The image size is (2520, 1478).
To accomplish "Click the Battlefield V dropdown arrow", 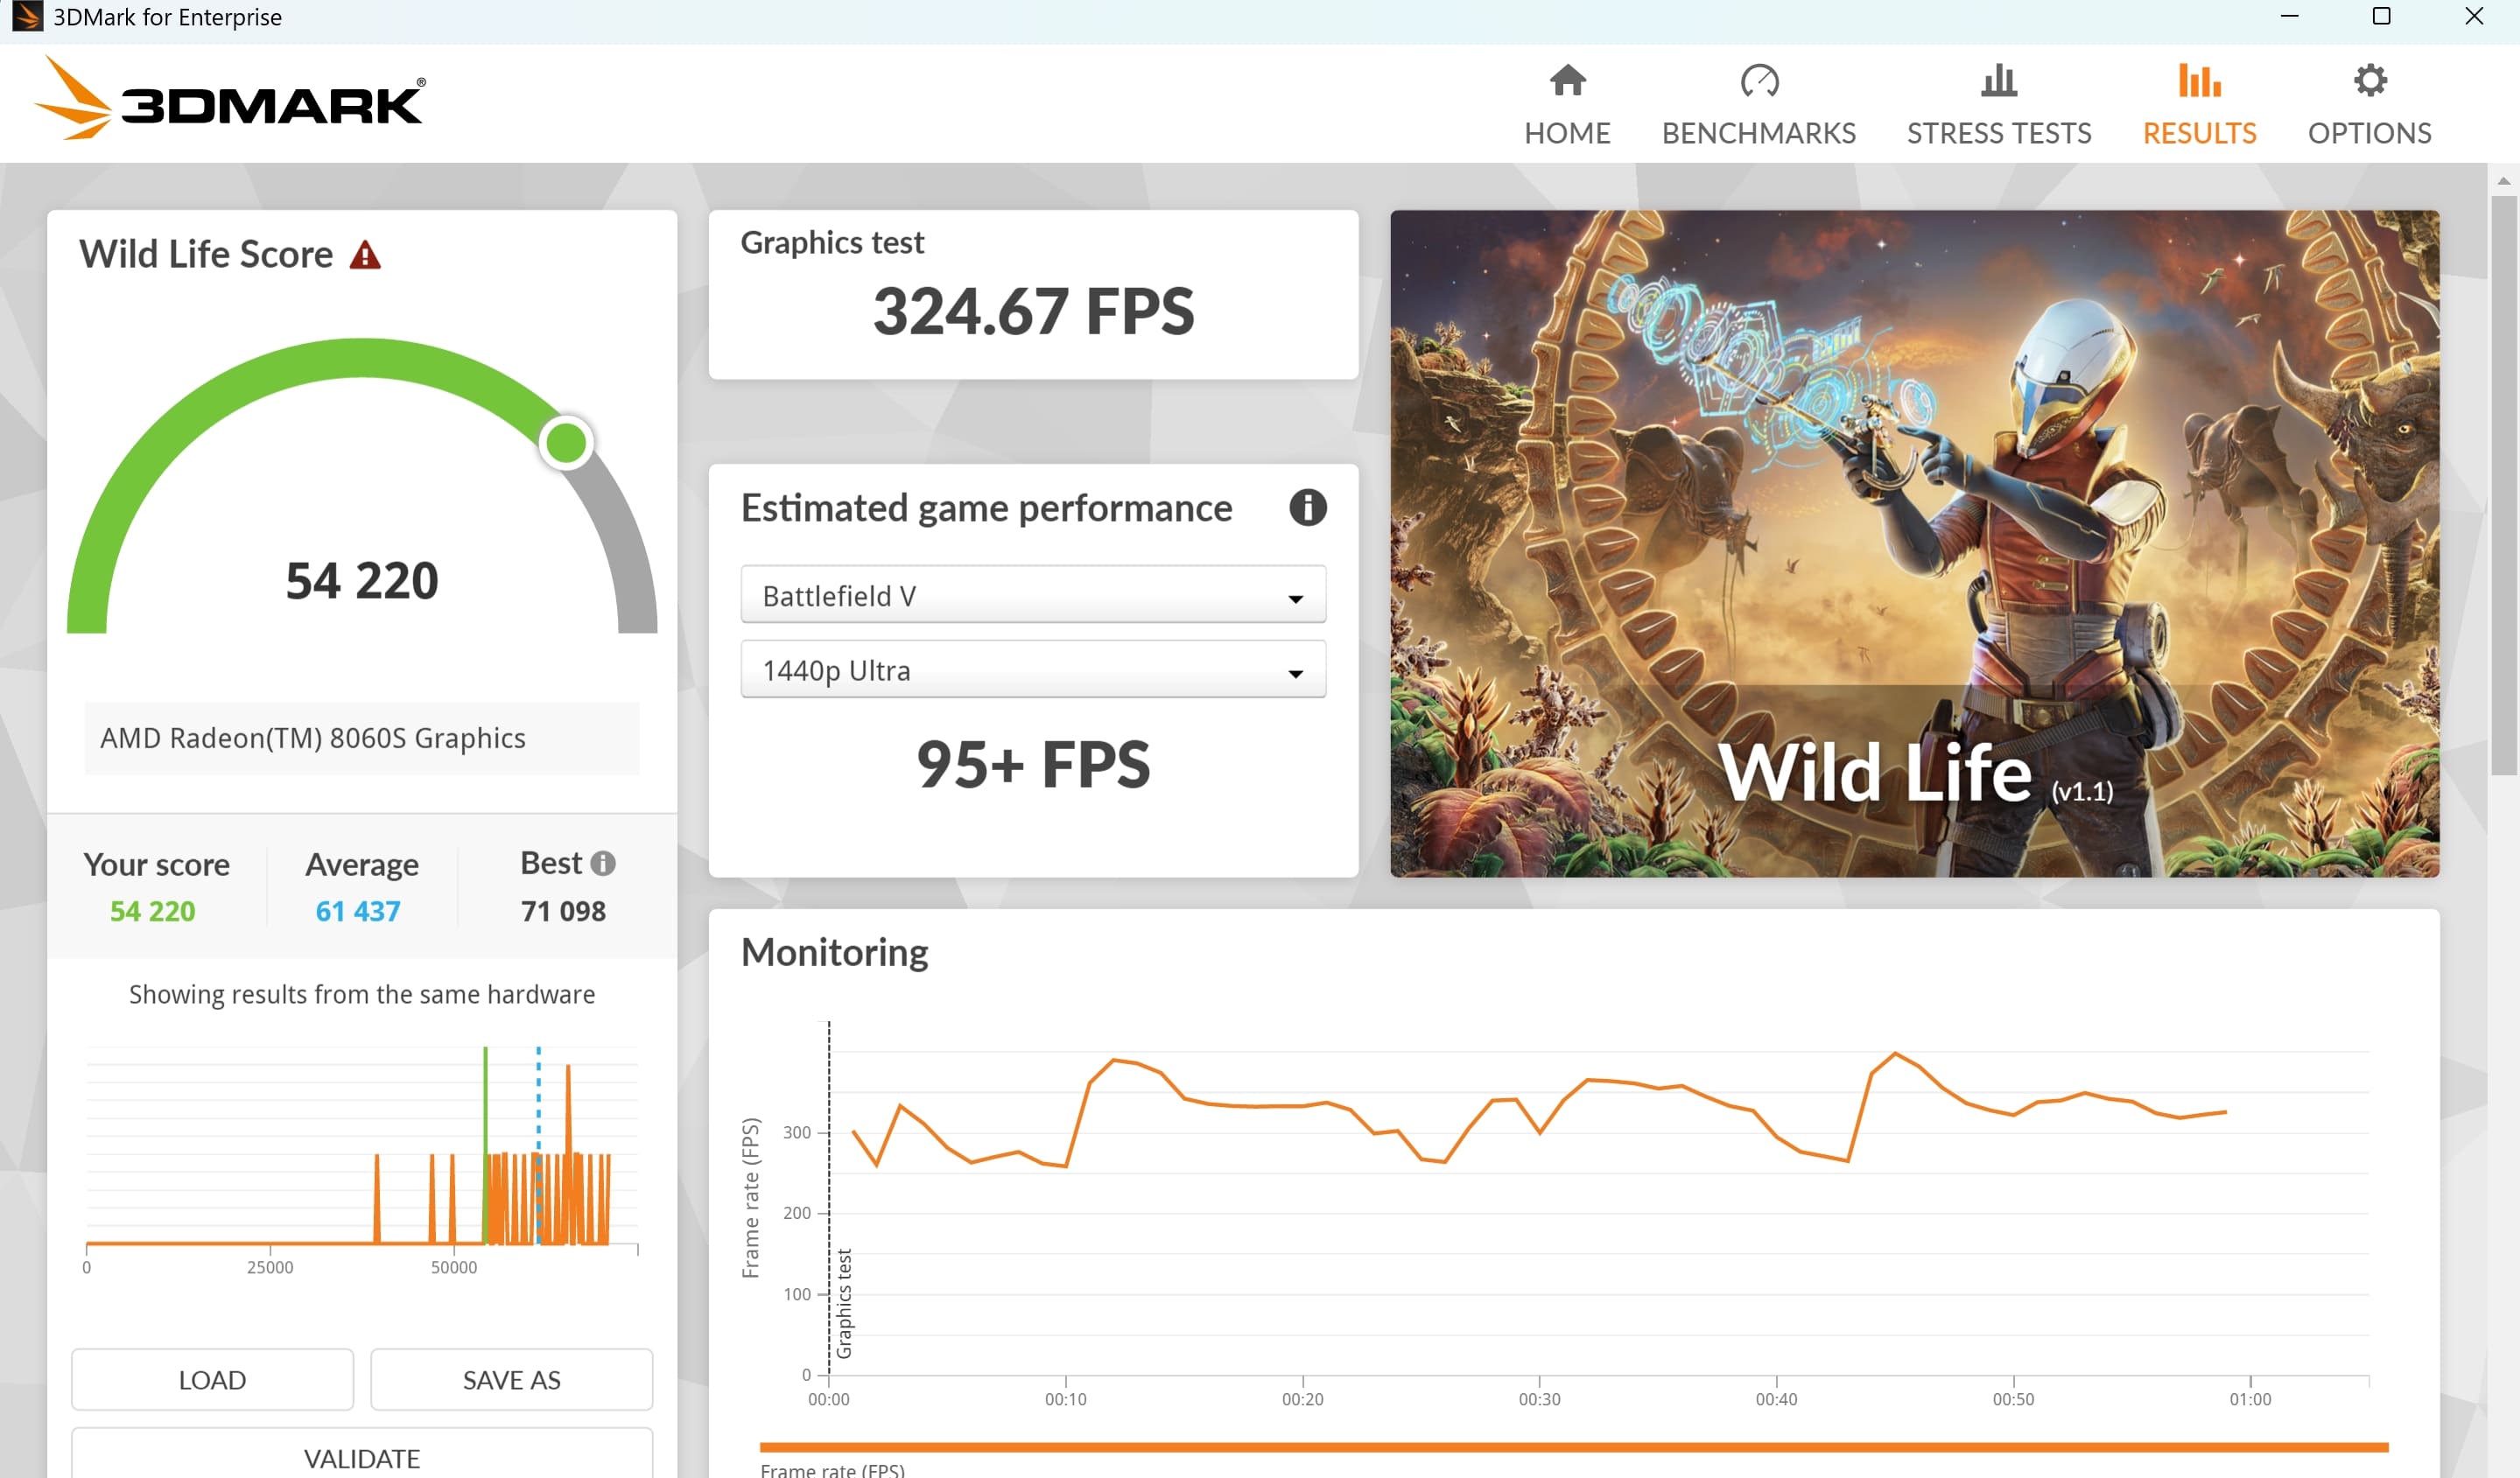I will pyautogui.click(x=1295, y=599).
